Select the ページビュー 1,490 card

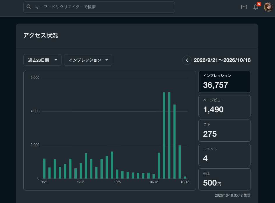click(225, 106)
